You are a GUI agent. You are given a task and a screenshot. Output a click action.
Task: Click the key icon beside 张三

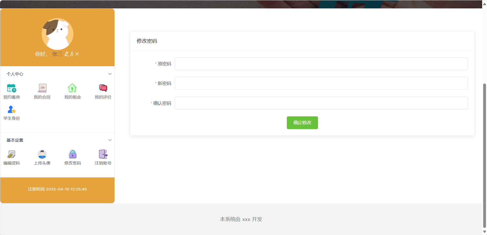(x=72, y=54)
